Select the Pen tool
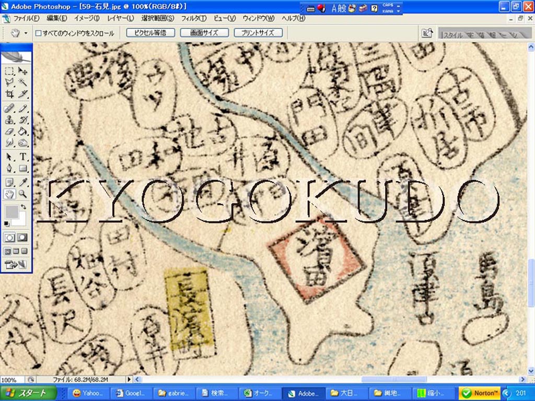 (x=9, y=168)
